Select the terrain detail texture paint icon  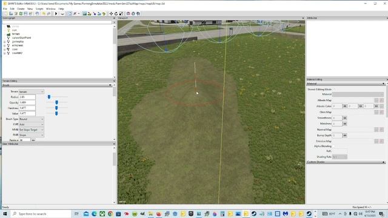click(x=89, y=13)
